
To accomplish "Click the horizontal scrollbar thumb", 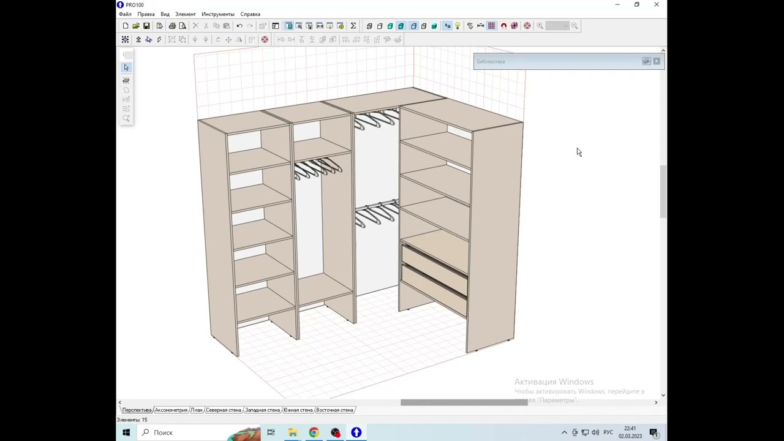I will click(464, 402).
